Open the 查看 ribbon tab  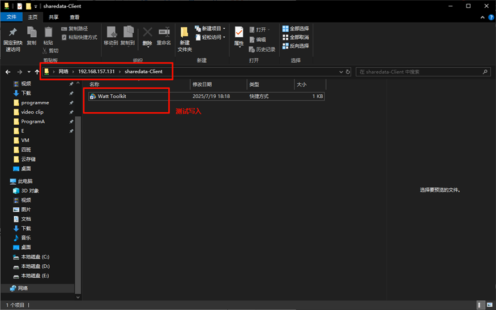[x=74, y=18]
